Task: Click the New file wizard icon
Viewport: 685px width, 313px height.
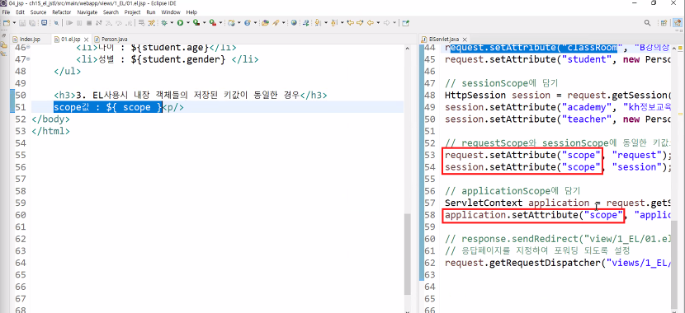Action: 7,23
